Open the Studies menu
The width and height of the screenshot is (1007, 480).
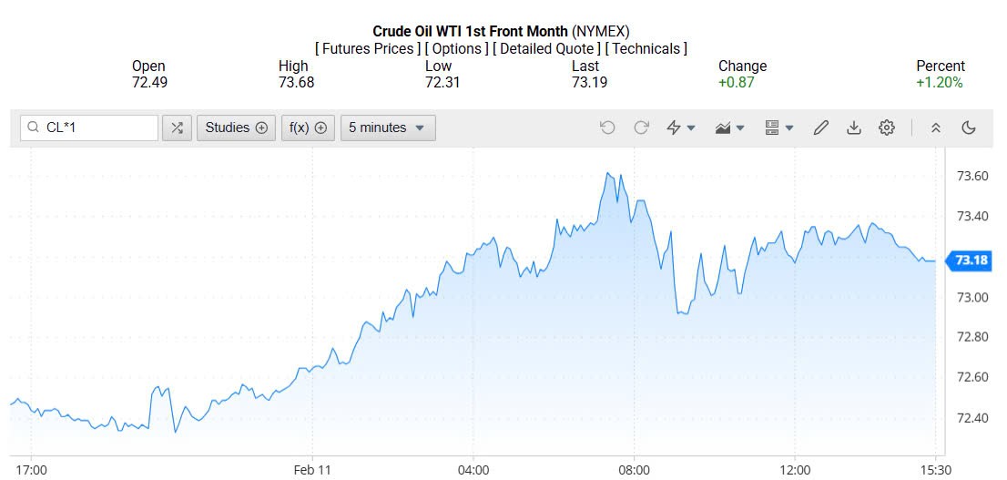pyautogui.click(x=236, y=128)
